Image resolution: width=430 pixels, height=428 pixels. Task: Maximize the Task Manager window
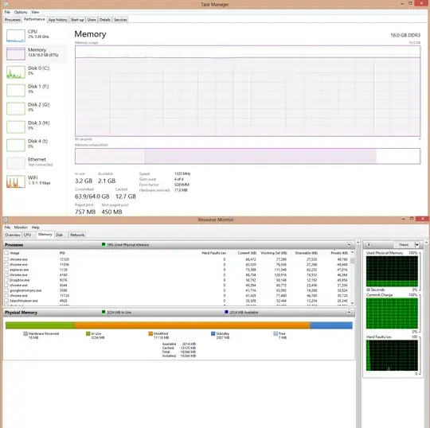pos(411,3)
